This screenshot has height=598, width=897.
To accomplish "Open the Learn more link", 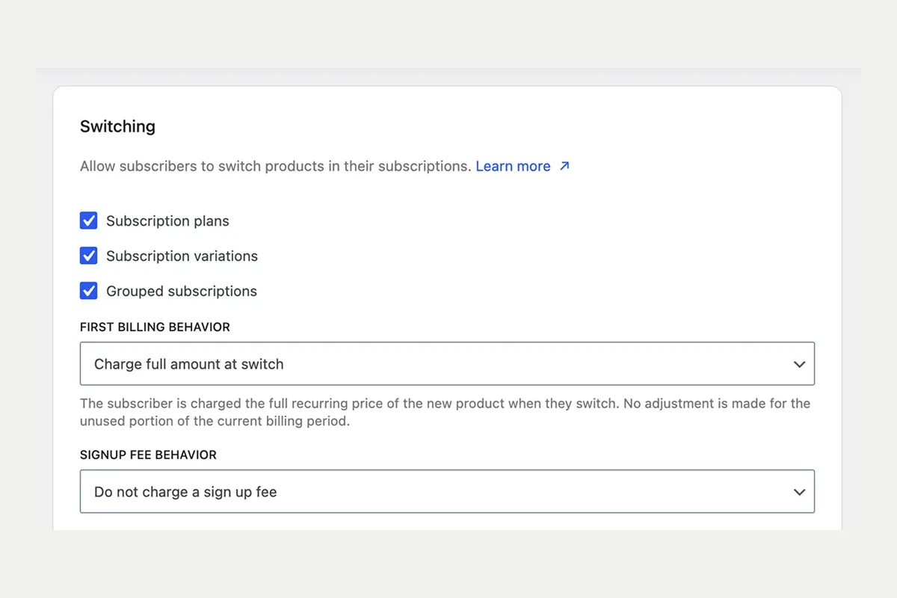I will coord(513,166).
